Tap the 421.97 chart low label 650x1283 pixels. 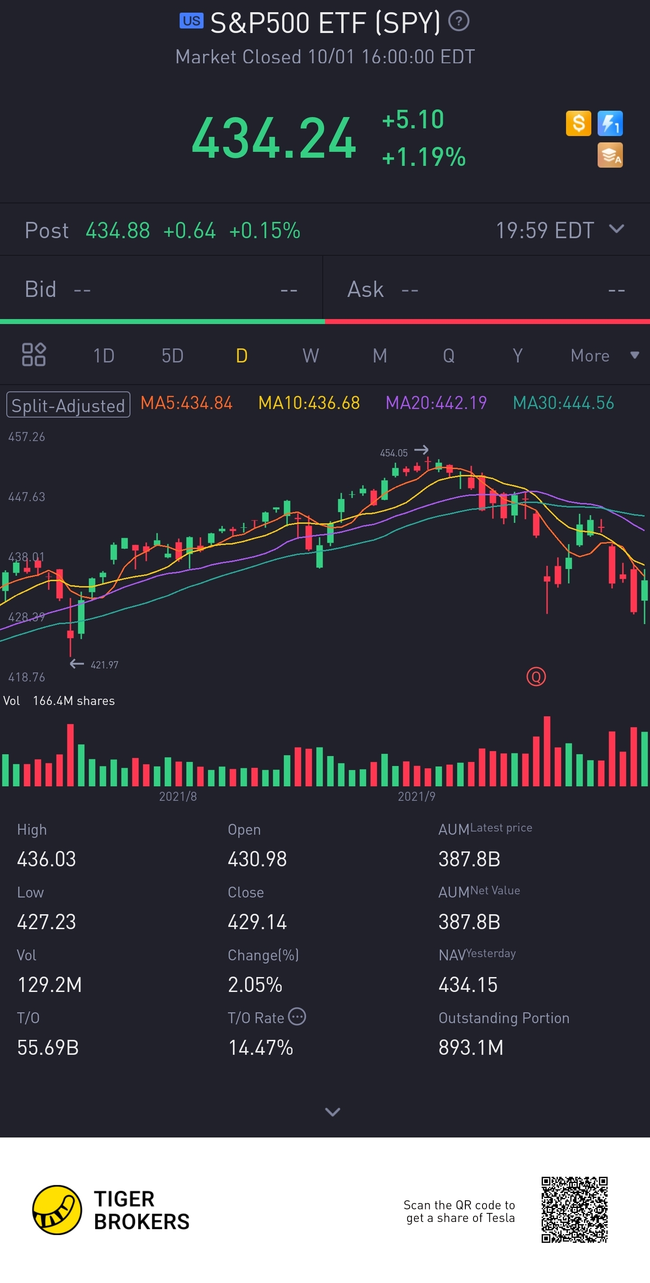pos(104,665)
